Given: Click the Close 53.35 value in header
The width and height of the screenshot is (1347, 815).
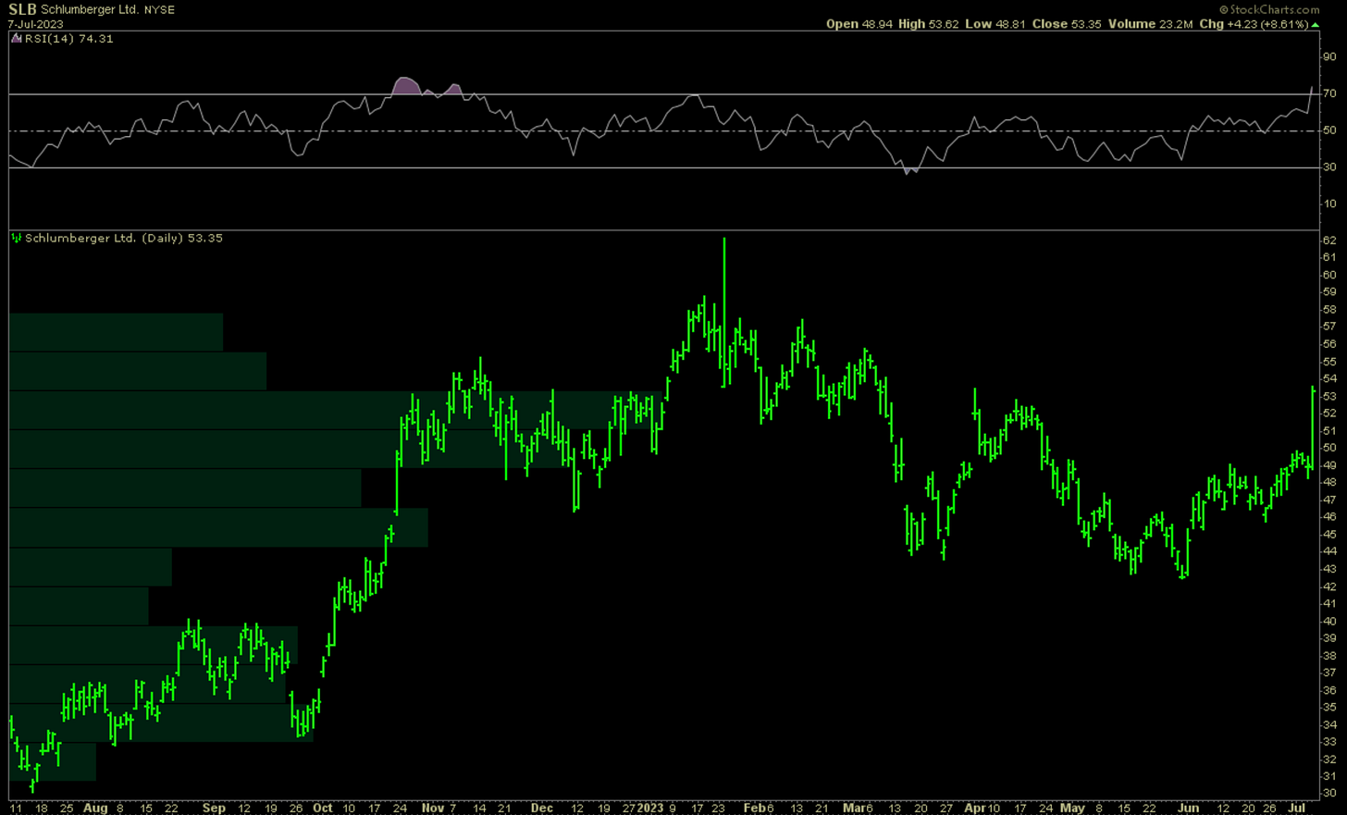Looking at the screenshot, I should tap(1067, 24).
